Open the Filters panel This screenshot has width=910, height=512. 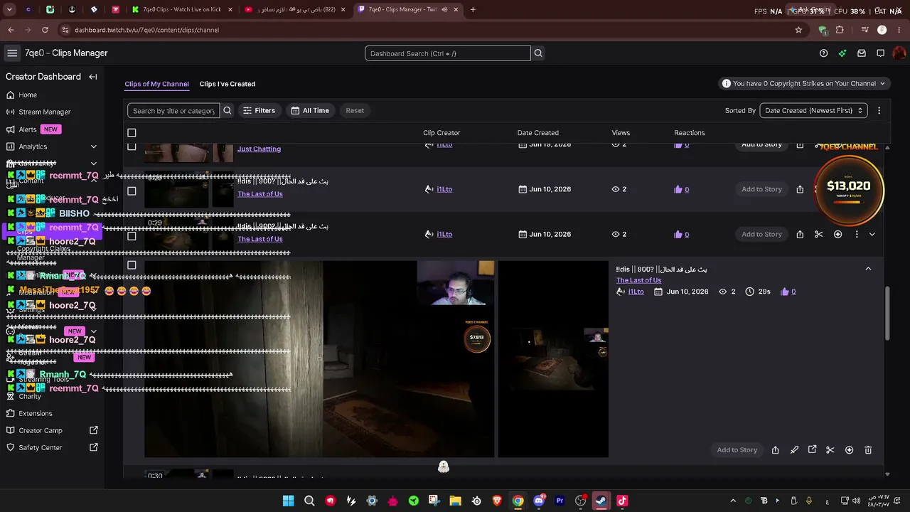tap(259, 110)
